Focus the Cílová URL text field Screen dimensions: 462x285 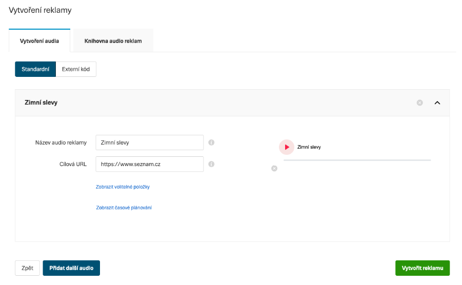pos(149,164)
